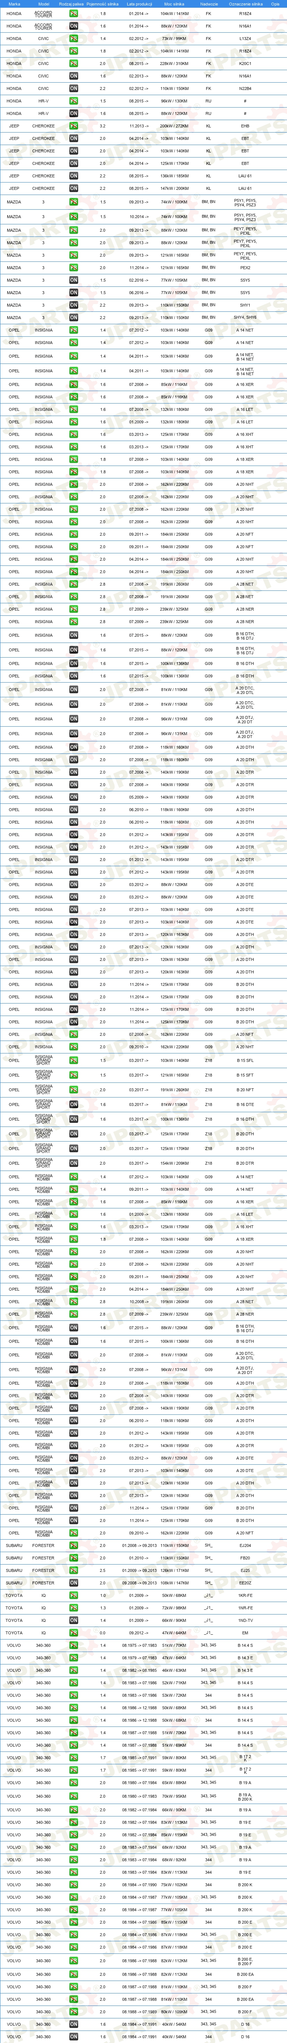The width and height of the screenshot is (287, 2043).
Task: Click PB fuel icon in Subaru Forester EJ25 row
Action: [x=74, y=1570]
